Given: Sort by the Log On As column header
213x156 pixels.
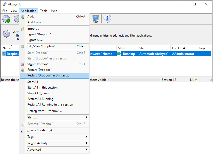Looking at the screenshot, I should pos(184,48).
